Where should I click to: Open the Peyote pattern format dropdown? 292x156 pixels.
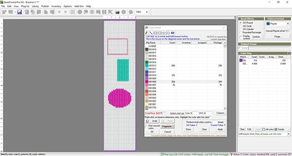277,24
